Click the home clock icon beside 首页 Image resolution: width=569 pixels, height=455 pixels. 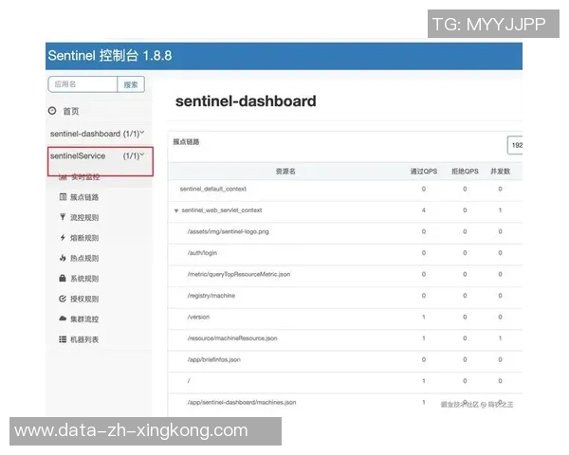coord(52,111)
